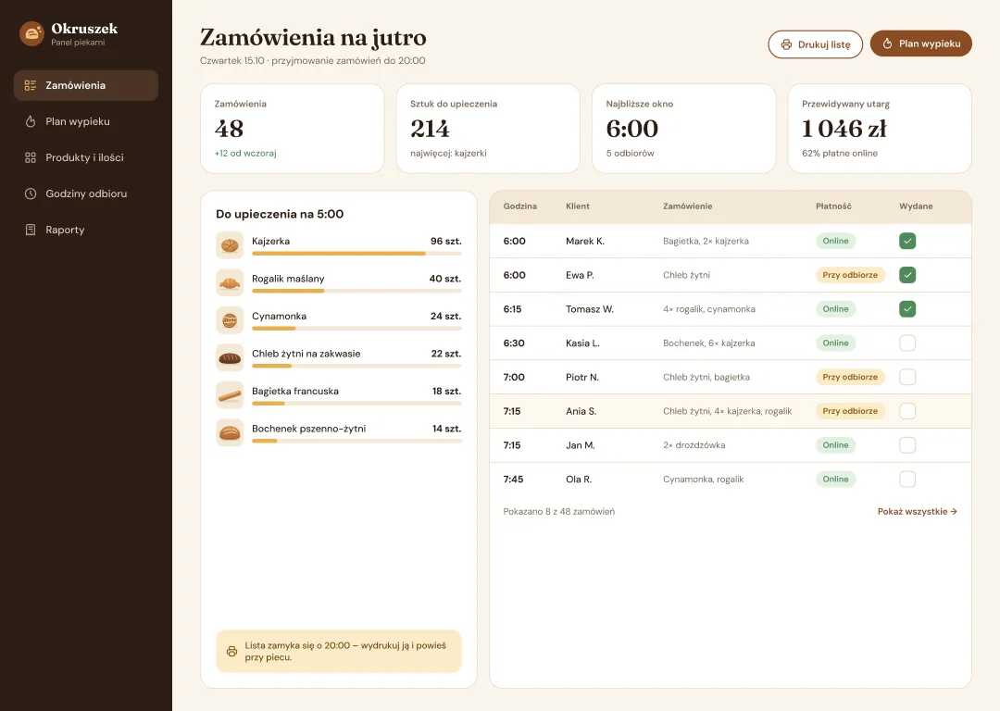Uncheck Wydane for Marek K. order
Viewport: 1000px width, 711px height.
(906, 241)
